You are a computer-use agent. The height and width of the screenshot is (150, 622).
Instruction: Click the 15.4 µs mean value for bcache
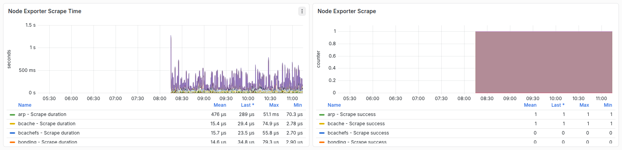click(x=218, y=124)
